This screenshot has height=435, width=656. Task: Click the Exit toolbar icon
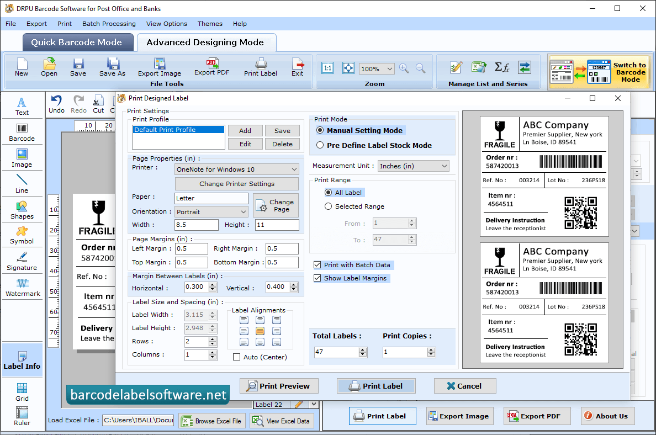(298, 67)
